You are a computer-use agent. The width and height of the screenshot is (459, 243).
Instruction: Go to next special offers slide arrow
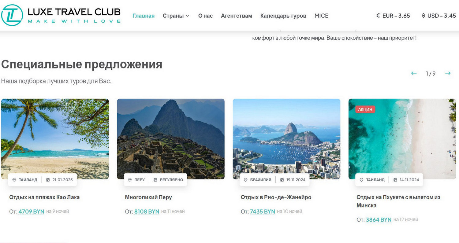tap(448, 73)
